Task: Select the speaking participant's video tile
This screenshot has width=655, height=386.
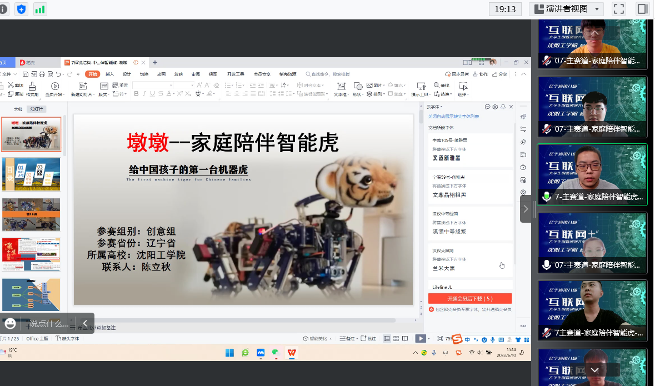Action: [x=592, y=175]
